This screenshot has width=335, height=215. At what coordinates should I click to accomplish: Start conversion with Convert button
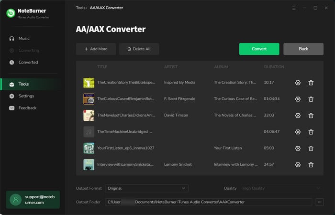[x=259, y=49]
